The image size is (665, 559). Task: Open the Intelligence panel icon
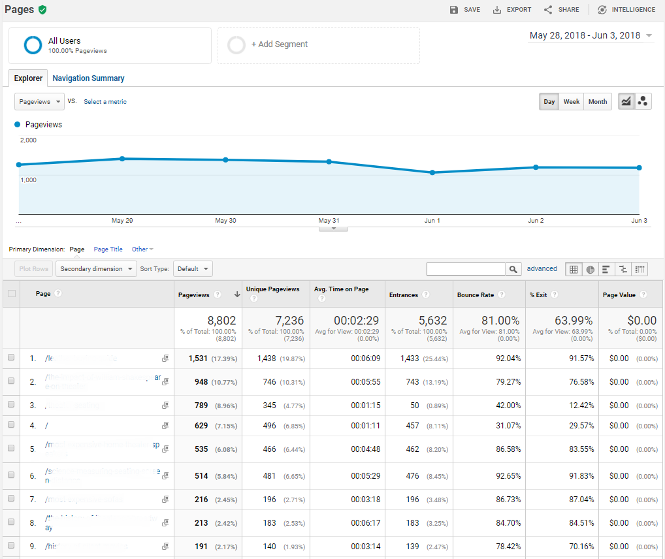602,10
